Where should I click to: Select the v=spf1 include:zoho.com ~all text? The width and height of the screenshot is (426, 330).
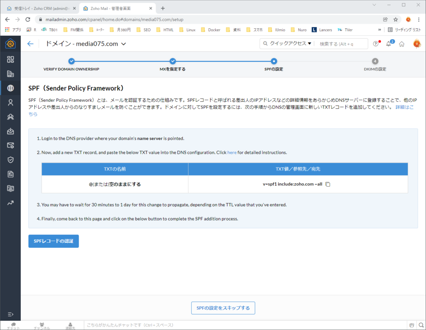pos(292,184)
